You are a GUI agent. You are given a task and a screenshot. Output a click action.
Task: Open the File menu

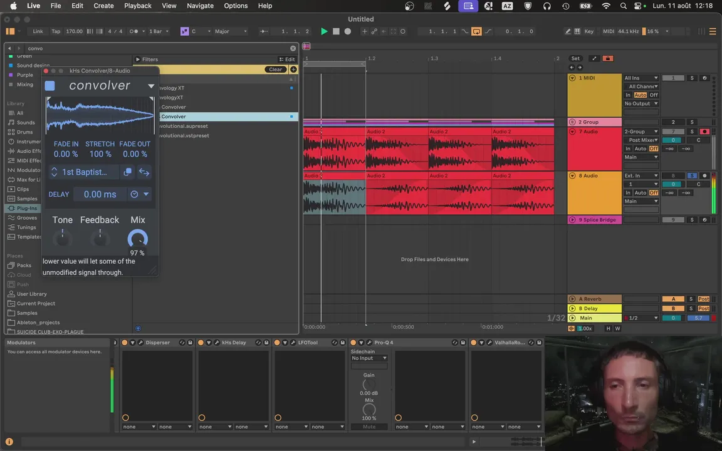pyautogui.click(x=56, y=6)
